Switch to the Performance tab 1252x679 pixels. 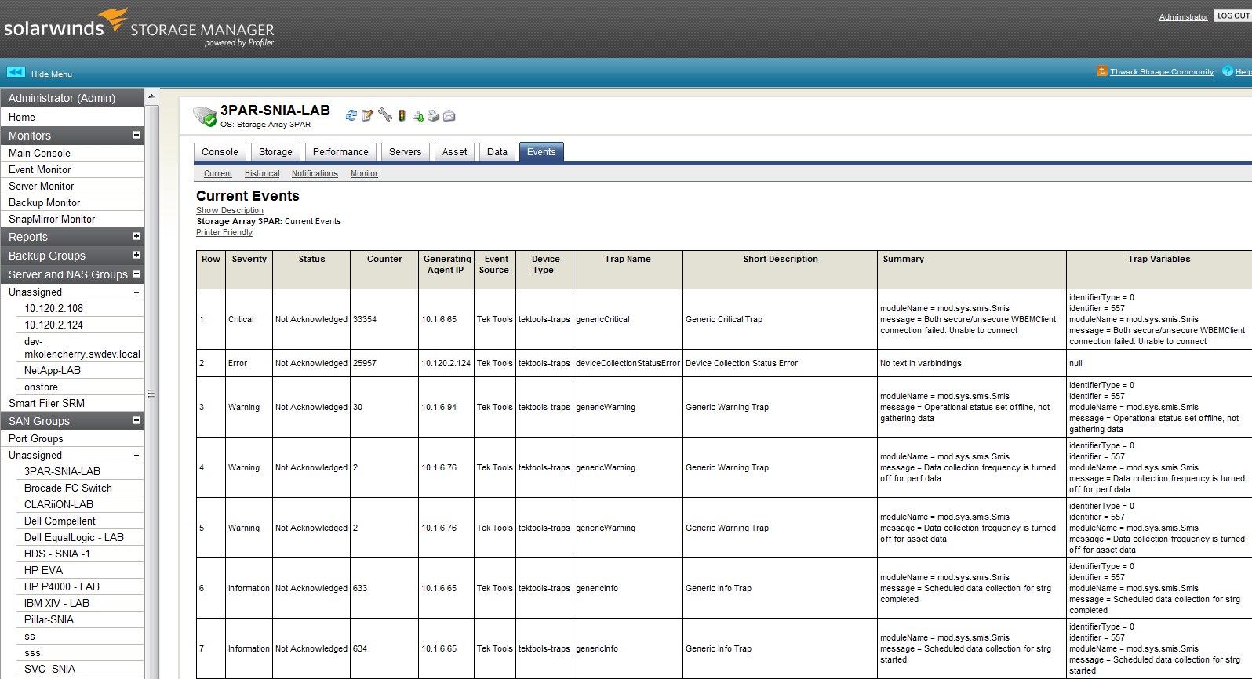[340, 152]
